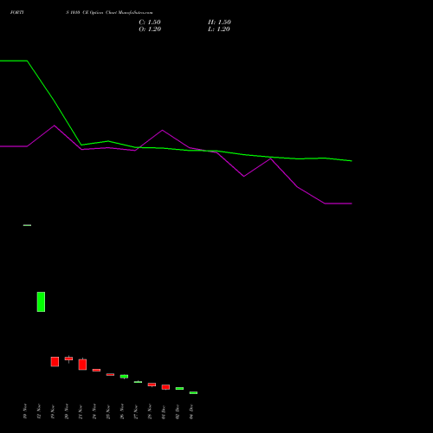The height and width of the screenshot is (433, 433).
Task: Click the 01 Dec date axis label
Action: 164,412
